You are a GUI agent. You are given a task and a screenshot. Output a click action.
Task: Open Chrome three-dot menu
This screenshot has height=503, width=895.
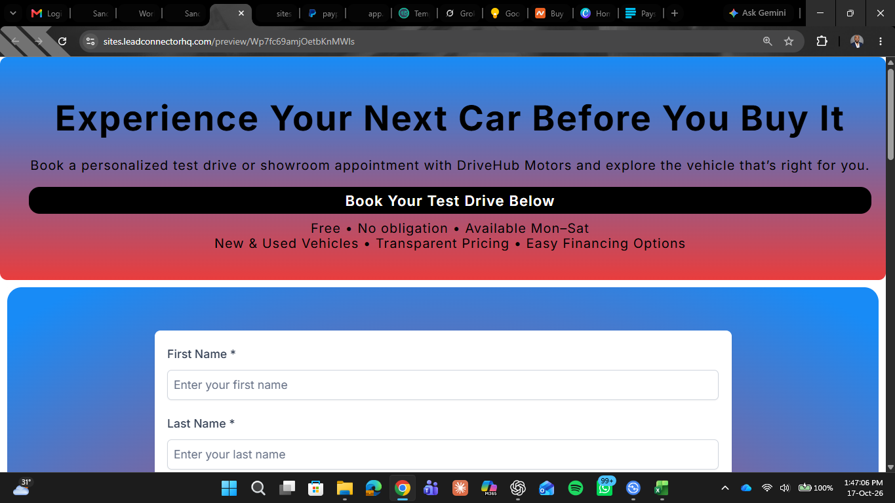tap(880, 41)
